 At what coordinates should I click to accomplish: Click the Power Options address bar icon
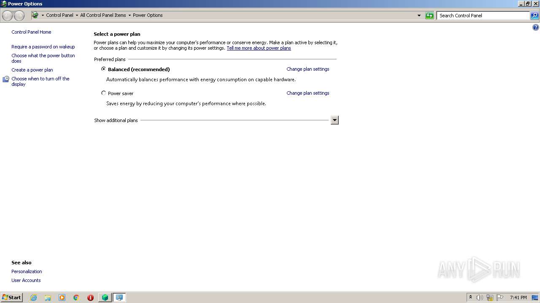[35, 15]
